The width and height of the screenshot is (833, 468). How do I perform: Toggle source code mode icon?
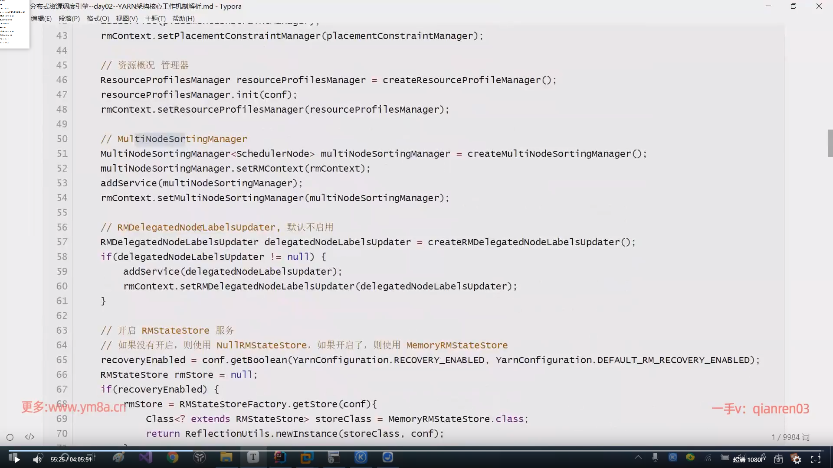click(x=30, y=437)
